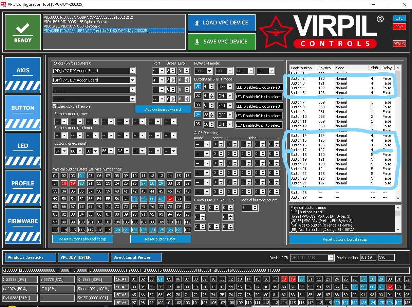Viewport: 412px width, 307px height.
Task: Open direct input B6 dropdown
Action: pos(79,151)
